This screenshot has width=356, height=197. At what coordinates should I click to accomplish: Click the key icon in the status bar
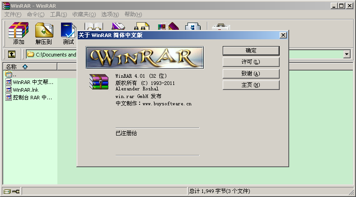[x=16, y=191]
